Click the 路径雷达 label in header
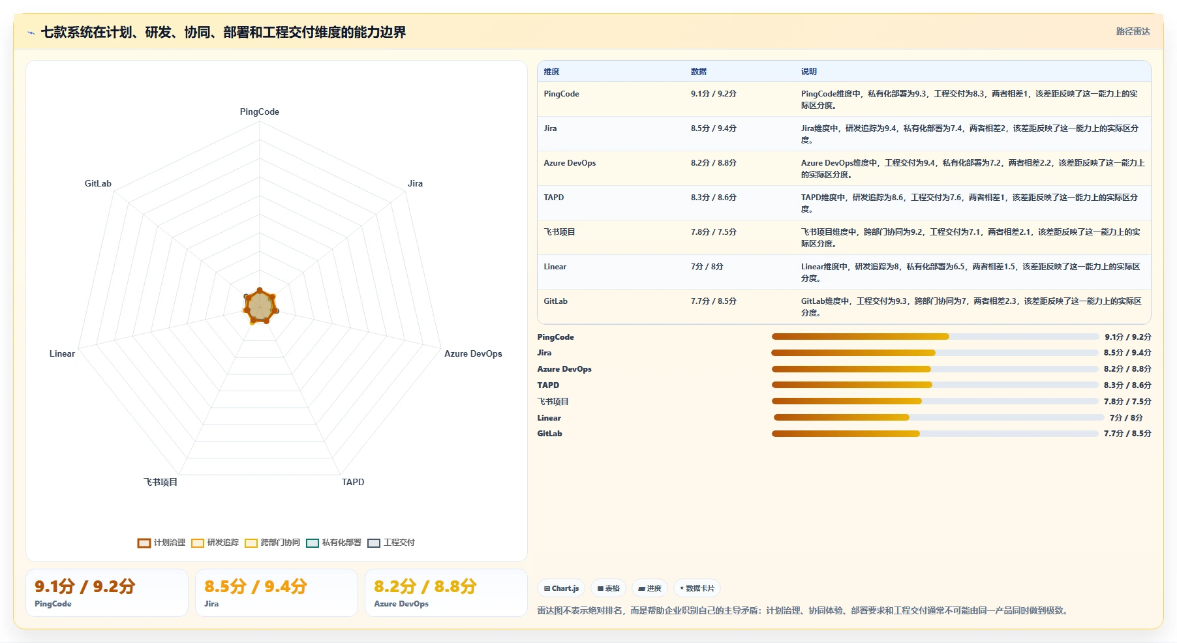This screenshot has height=643, width=1177. [1133, 31]
